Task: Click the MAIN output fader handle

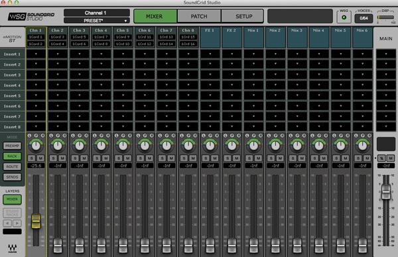Action: pyautogui.click(x=386, y=192)
